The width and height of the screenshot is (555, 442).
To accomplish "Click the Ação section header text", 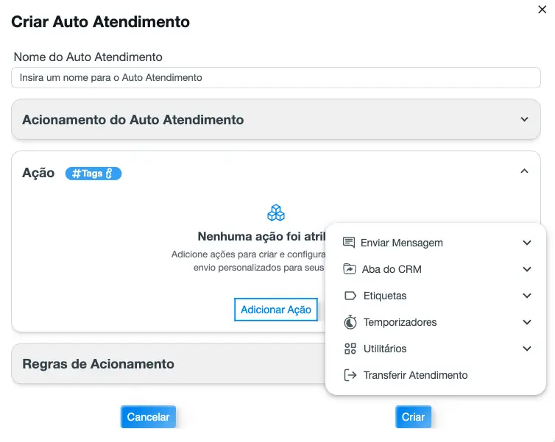I will (38, 173).
